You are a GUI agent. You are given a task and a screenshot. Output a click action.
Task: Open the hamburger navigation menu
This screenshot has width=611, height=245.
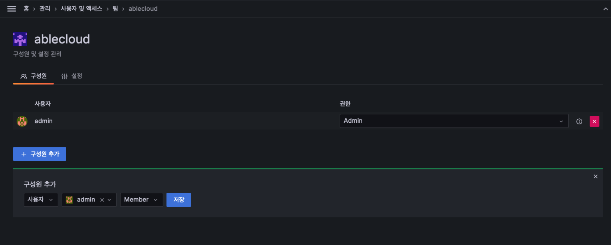click(12, 9)
